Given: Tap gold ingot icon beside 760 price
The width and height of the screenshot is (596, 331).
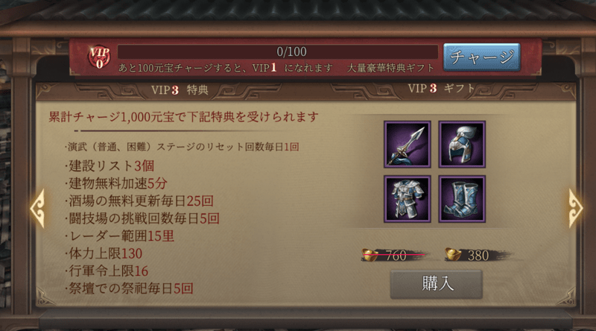Looking at the screenshot, I should (x=369, y=254).
